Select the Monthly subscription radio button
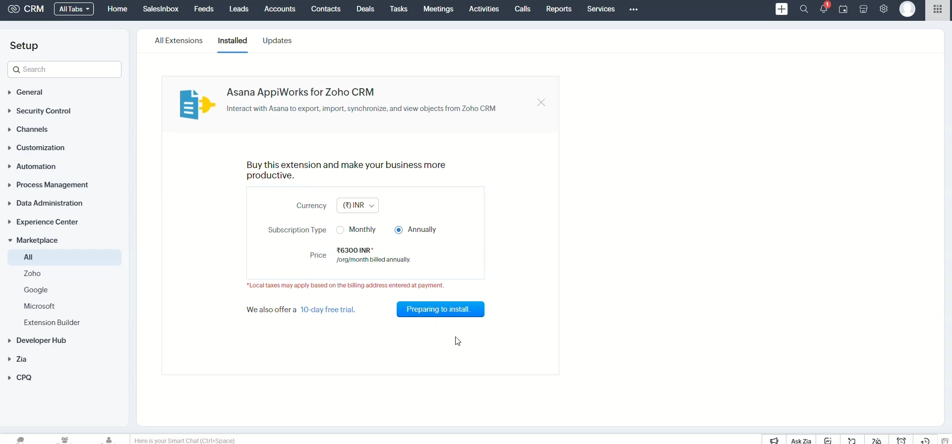Screen dimensions: 952x444 341,230
